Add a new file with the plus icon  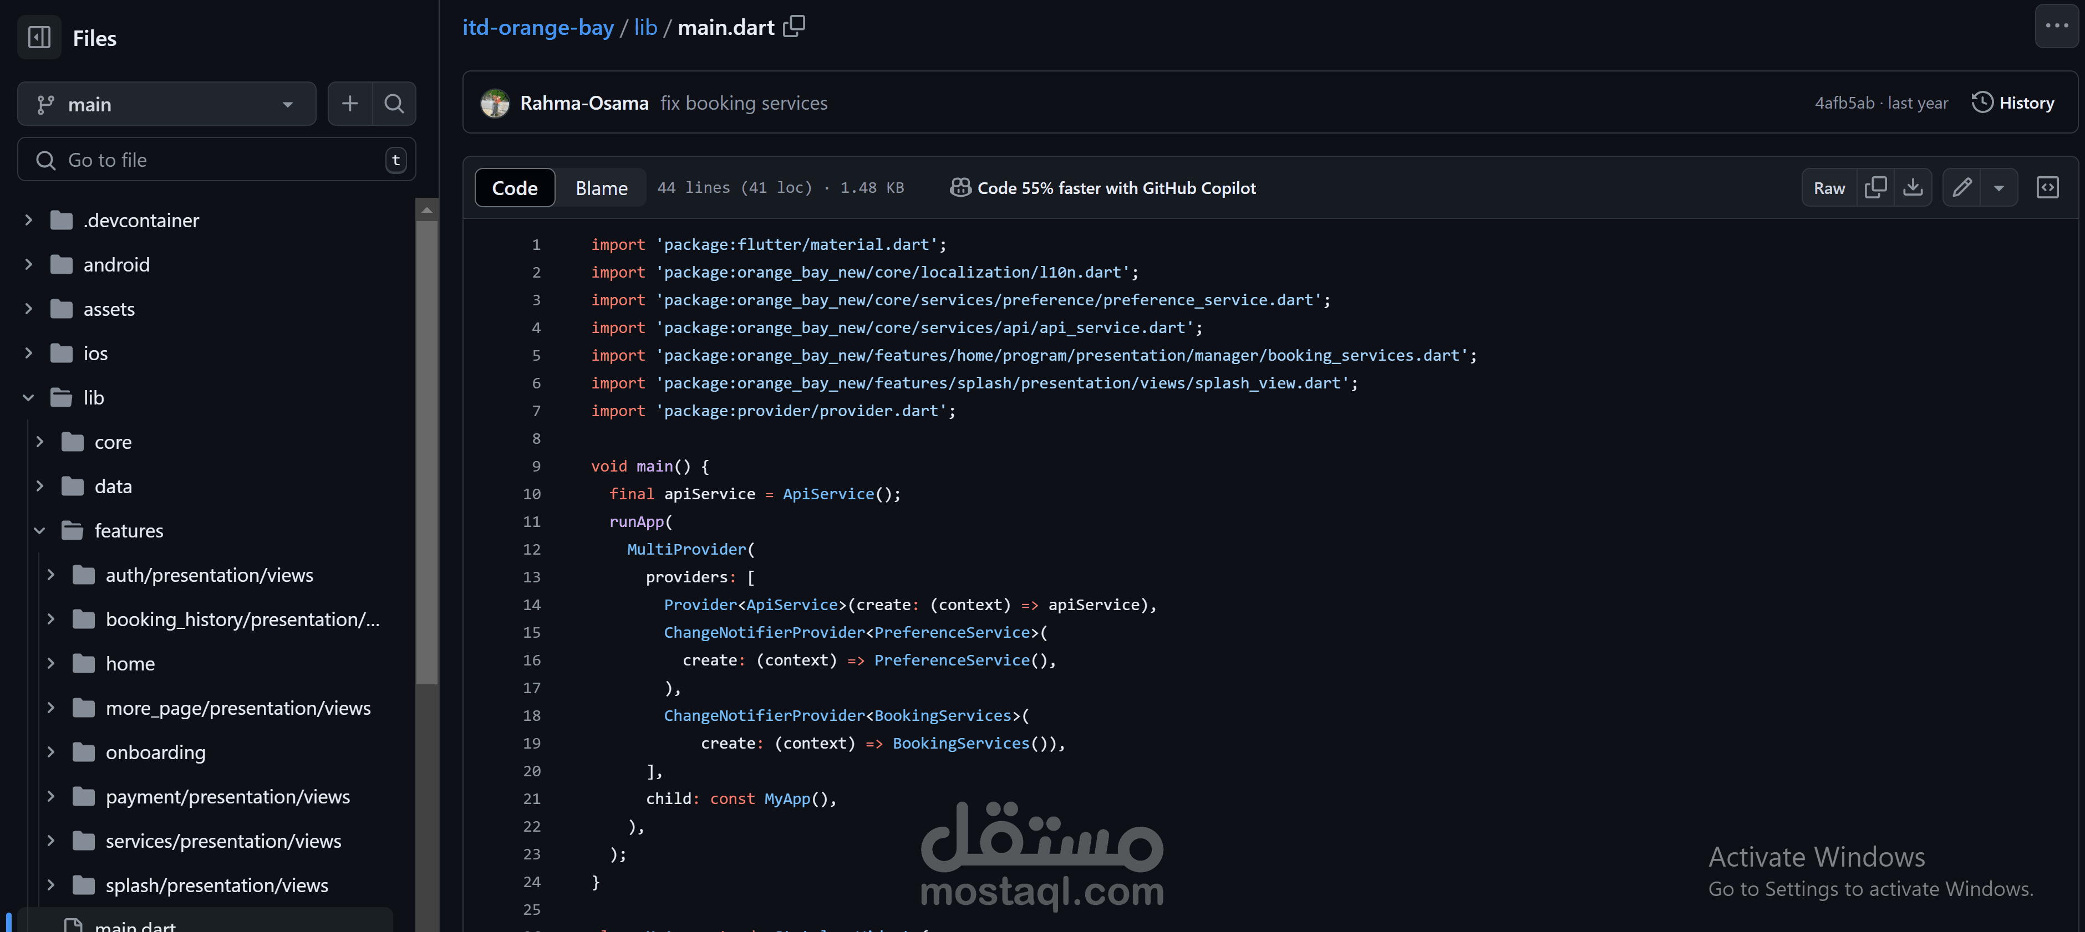click(x=350, y=104)
